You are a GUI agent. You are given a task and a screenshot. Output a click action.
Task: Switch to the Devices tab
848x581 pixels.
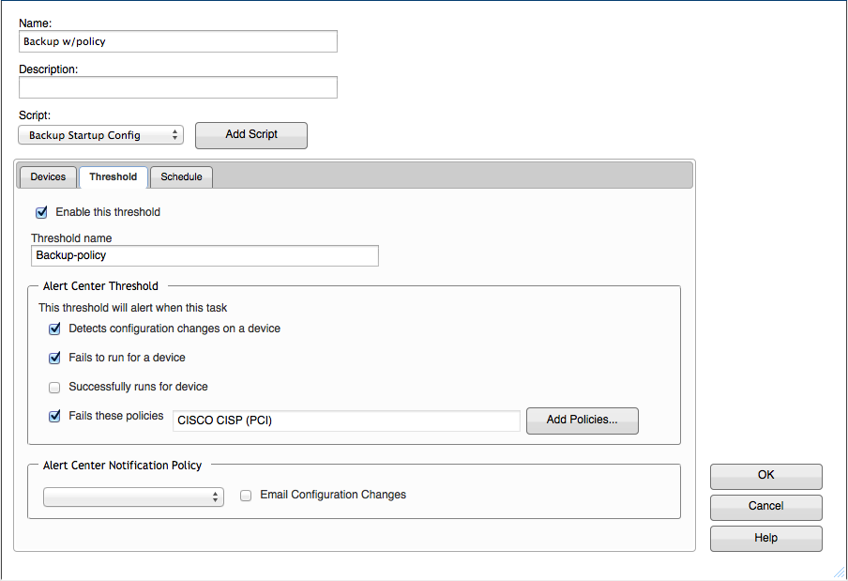[48, 176]
